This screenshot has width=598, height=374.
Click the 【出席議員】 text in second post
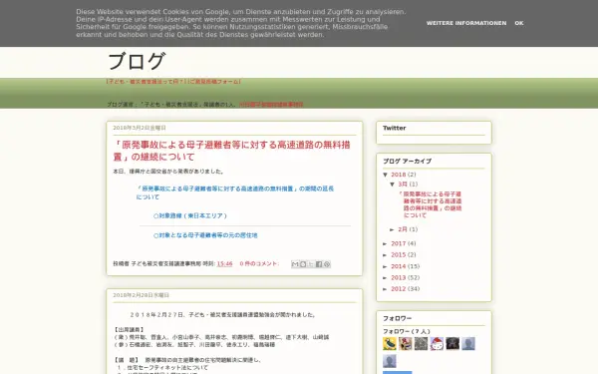pyautogui.click(x=129, y=329)
